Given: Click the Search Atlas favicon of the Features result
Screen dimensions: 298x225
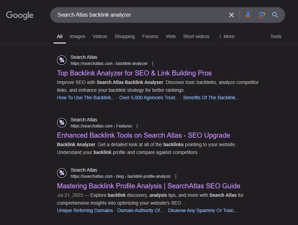Looking at the screenshot, I should (62, 123).
